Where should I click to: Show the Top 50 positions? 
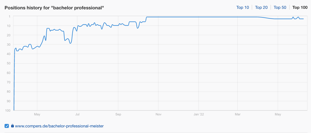click(x=280, y=7)
